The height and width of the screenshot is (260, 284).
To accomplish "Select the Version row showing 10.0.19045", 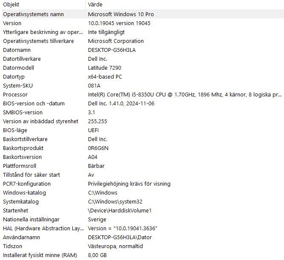I will coord(12,23).
